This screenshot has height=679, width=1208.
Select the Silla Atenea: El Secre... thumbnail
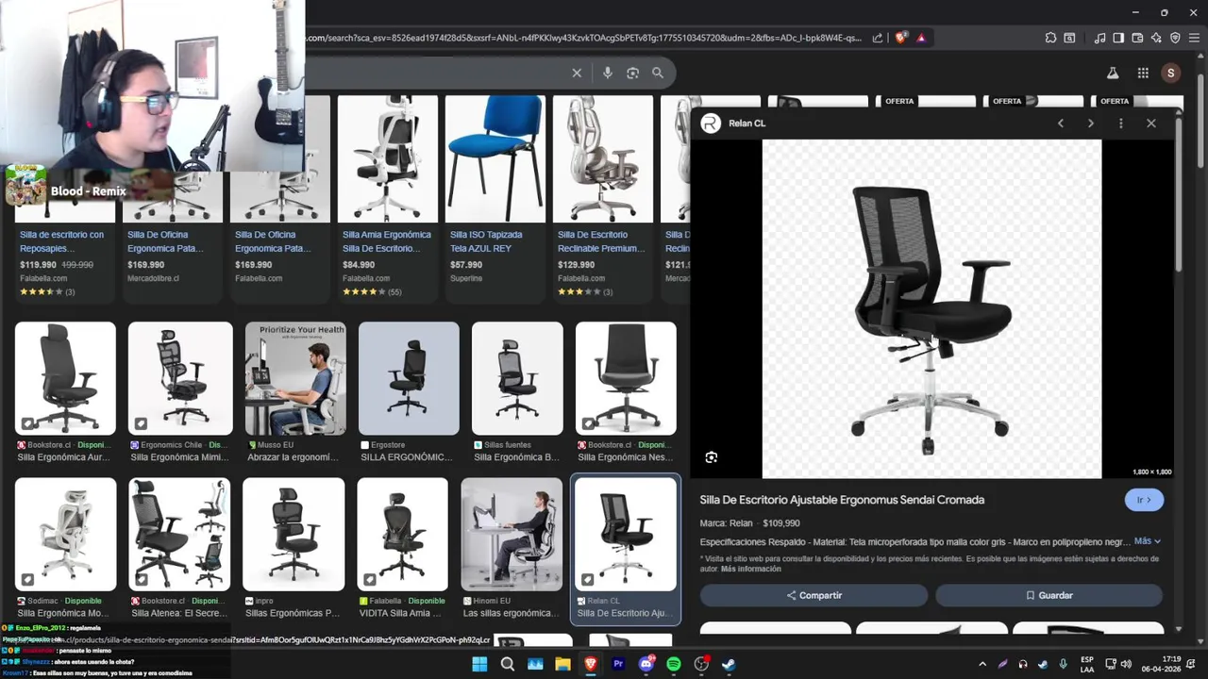coord(179,535)
